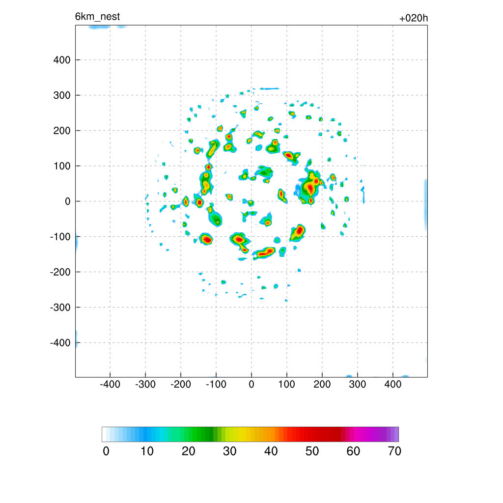The width and height of the screenshot is (503, 503).
Task: Click the y-axis label '-100'
Action: point(60,237)
